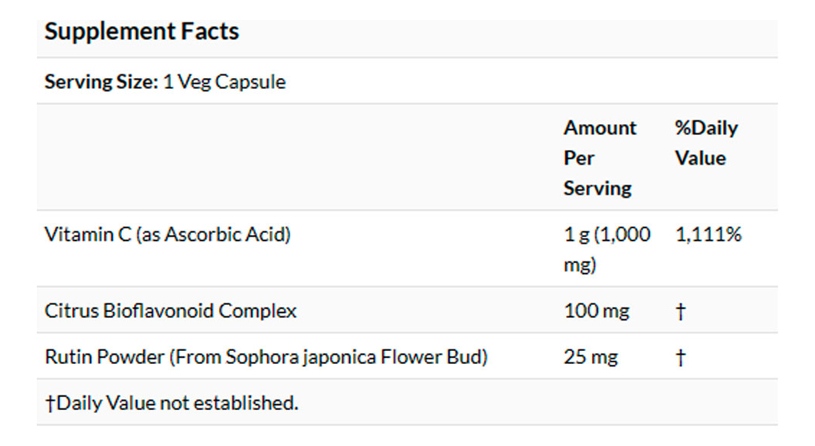Click the Amount Per Serving column header
The height and width of the screenshot is (446, 815).
coord(599,158)
